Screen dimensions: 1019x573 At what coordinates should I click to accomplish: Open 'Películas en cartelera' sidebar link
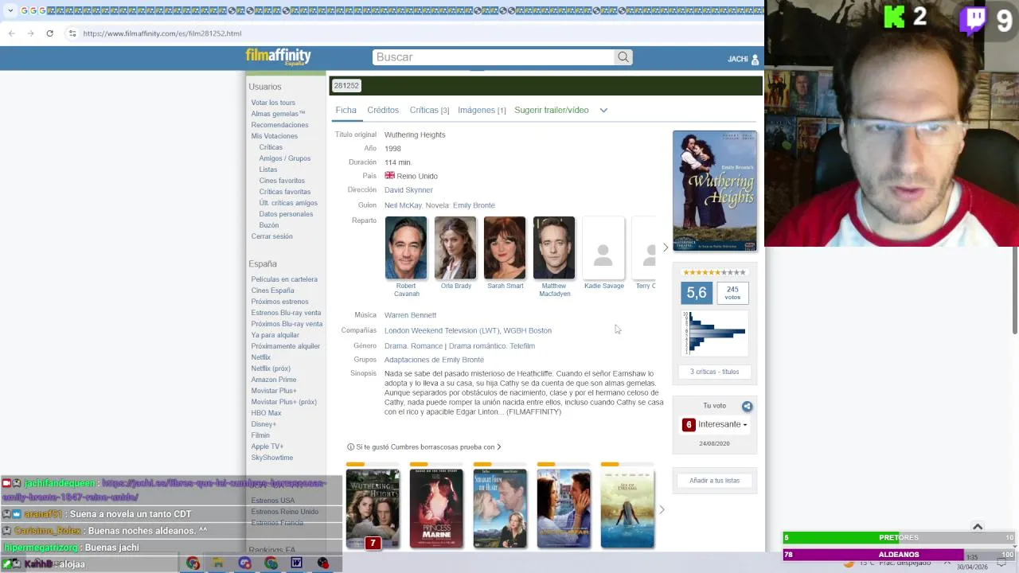tap(284, 279)
